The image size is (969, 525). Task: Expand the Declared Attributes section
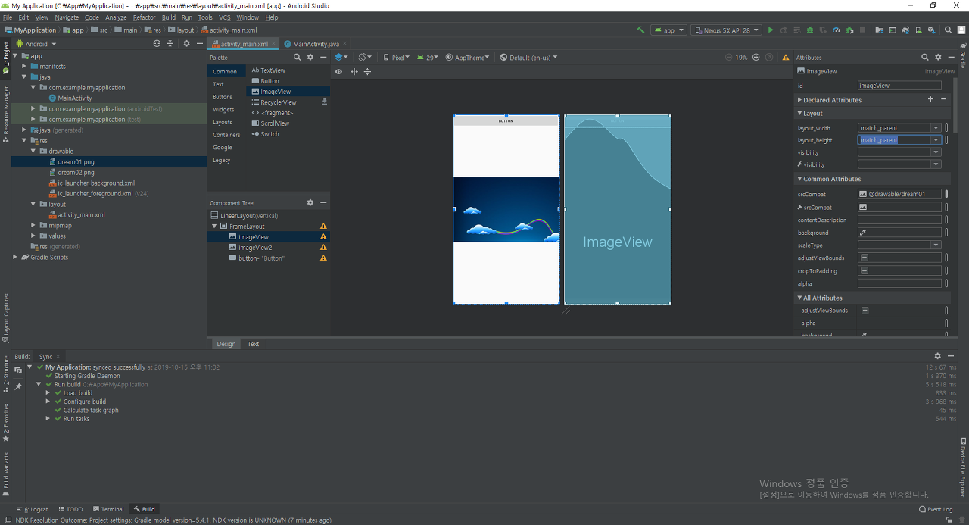[x=799, y=99]
